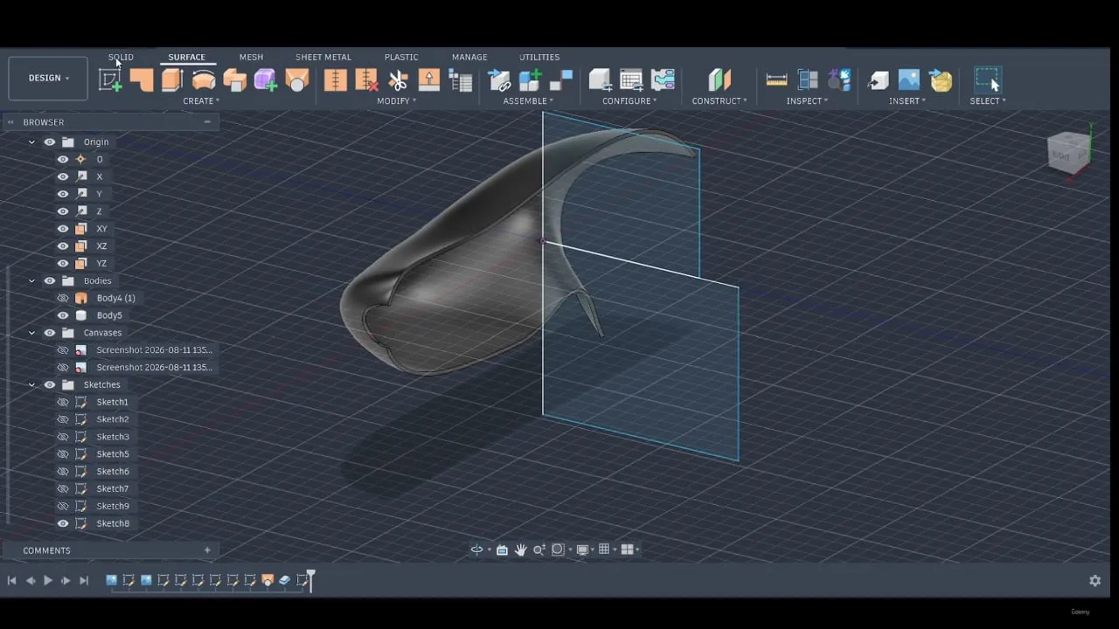Open the timeline settings gear

pyautogui.click(x=1095, y=580)
